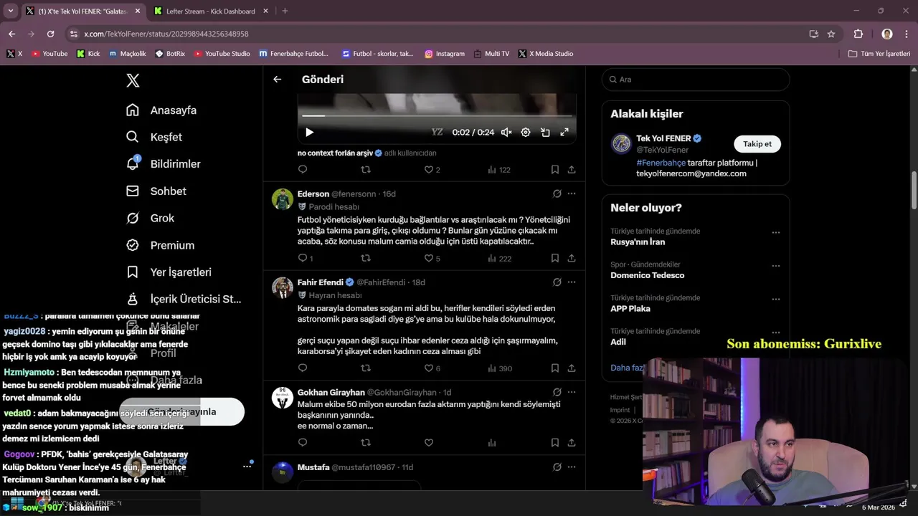Enter fullscreen on the video
Screen dimensions: 918x516
pos(564,132)
